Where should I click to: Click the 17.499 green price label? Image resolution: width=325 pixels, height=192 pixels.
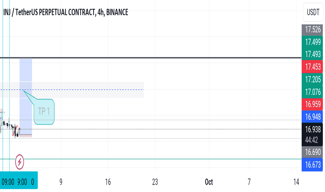[x=312, y=42]
